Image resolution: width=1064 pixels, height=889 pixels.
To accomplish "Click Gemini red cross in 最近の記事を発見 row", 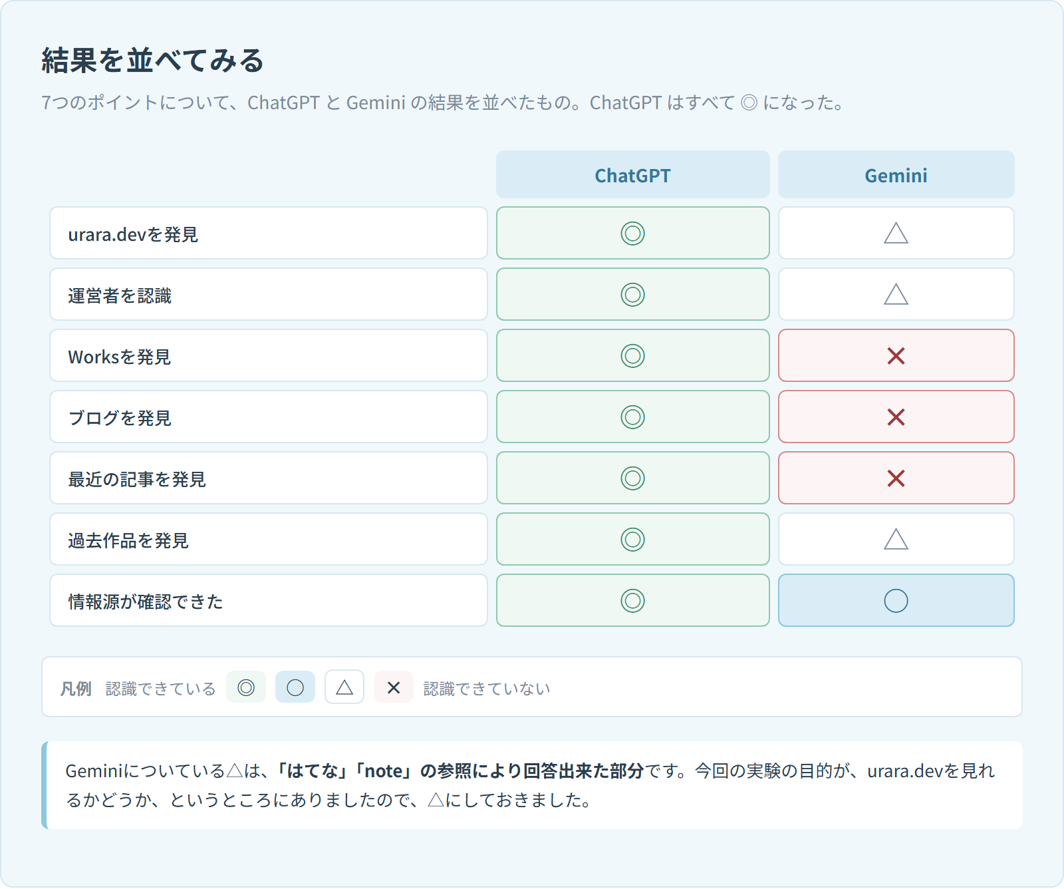I will click(896, 478).
